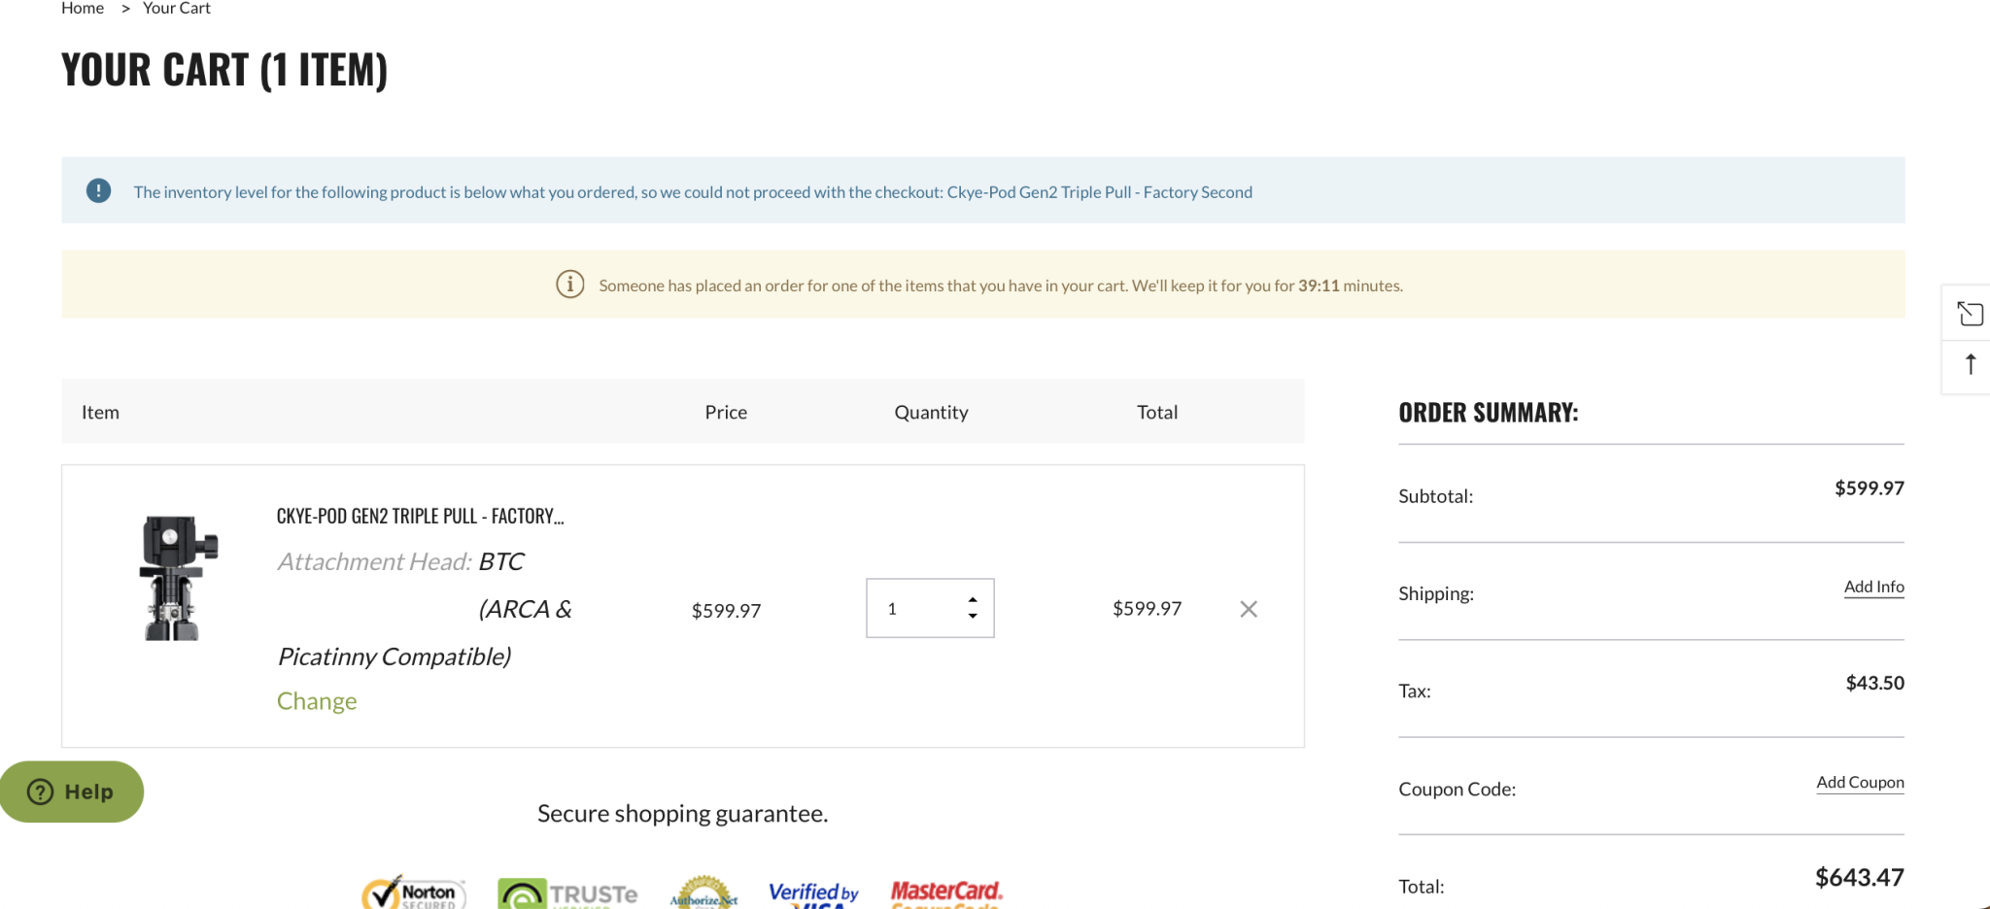Viewport: 1990px width, 909px height.
Task: Remove the Ckye-Pod item from cart
Action: [x=1249, y=609]
